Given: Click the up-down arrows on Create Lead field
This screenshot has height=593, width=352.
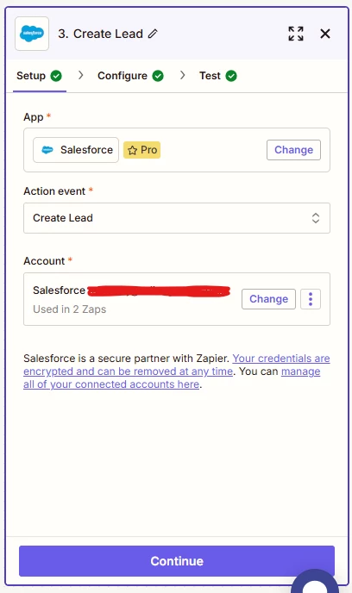Looking at the screenshot, I should click(x=316, y=218).
